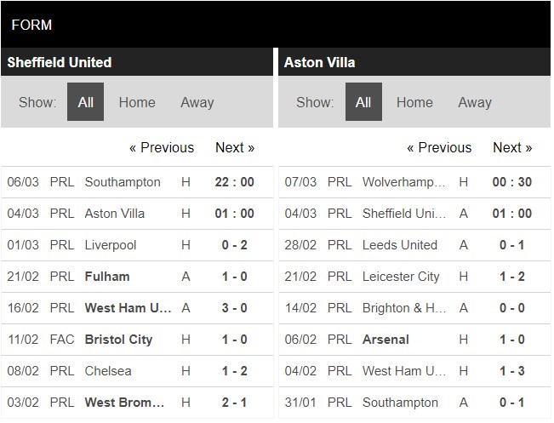Go to Next Sheffield United results
The height and width of the screenshot is (423, 554).
(235, 147)
